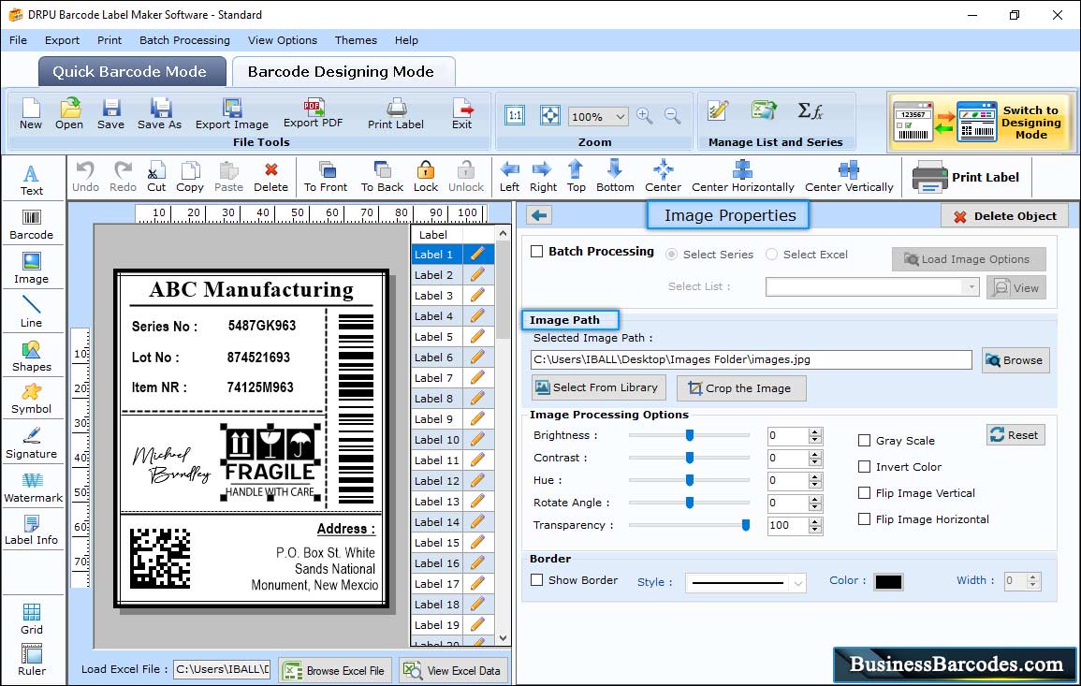
Task: Click the Transparency slider handle
Action: coord(745,525)
